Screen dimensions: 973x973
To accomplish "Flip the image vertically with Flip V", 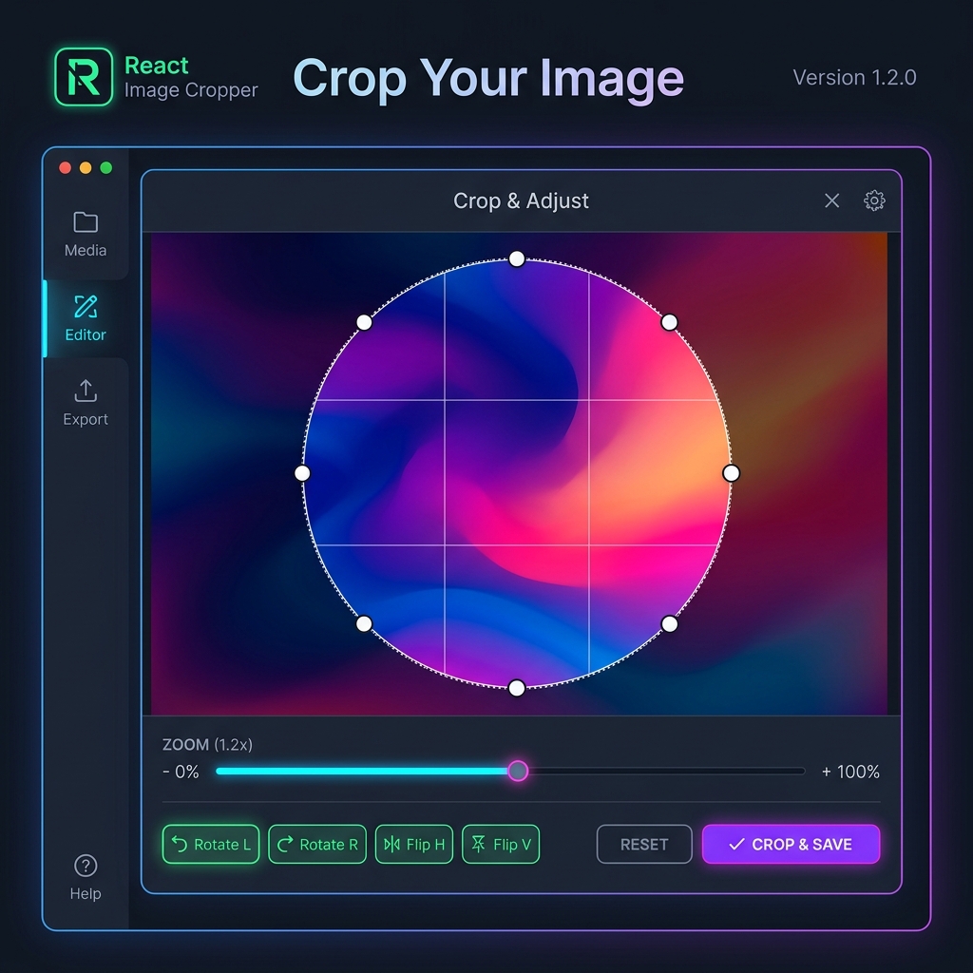I will tap(501, 844).
